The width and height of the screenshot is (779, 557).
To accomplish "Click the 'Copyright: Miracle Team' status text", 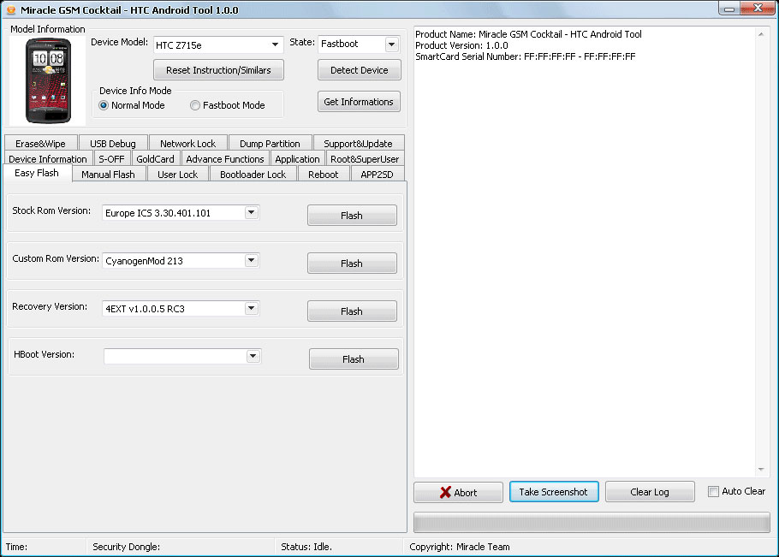I will [x=459, y=547].
